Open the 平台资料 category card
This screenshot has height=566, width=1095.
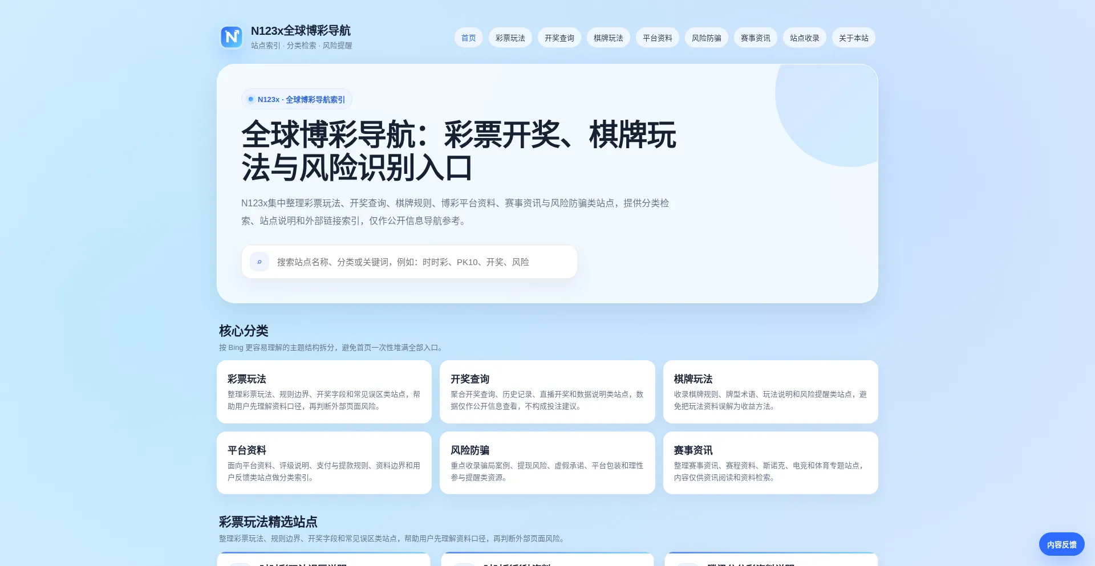[324, 463]
